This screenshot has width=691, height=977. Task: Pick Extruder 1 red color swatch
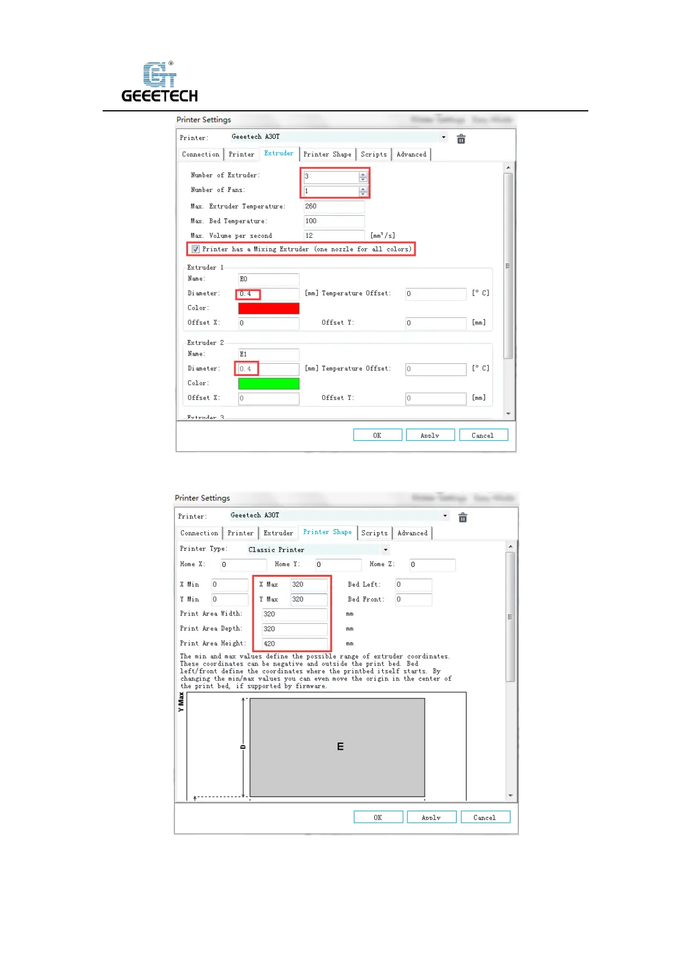point(269,309)
